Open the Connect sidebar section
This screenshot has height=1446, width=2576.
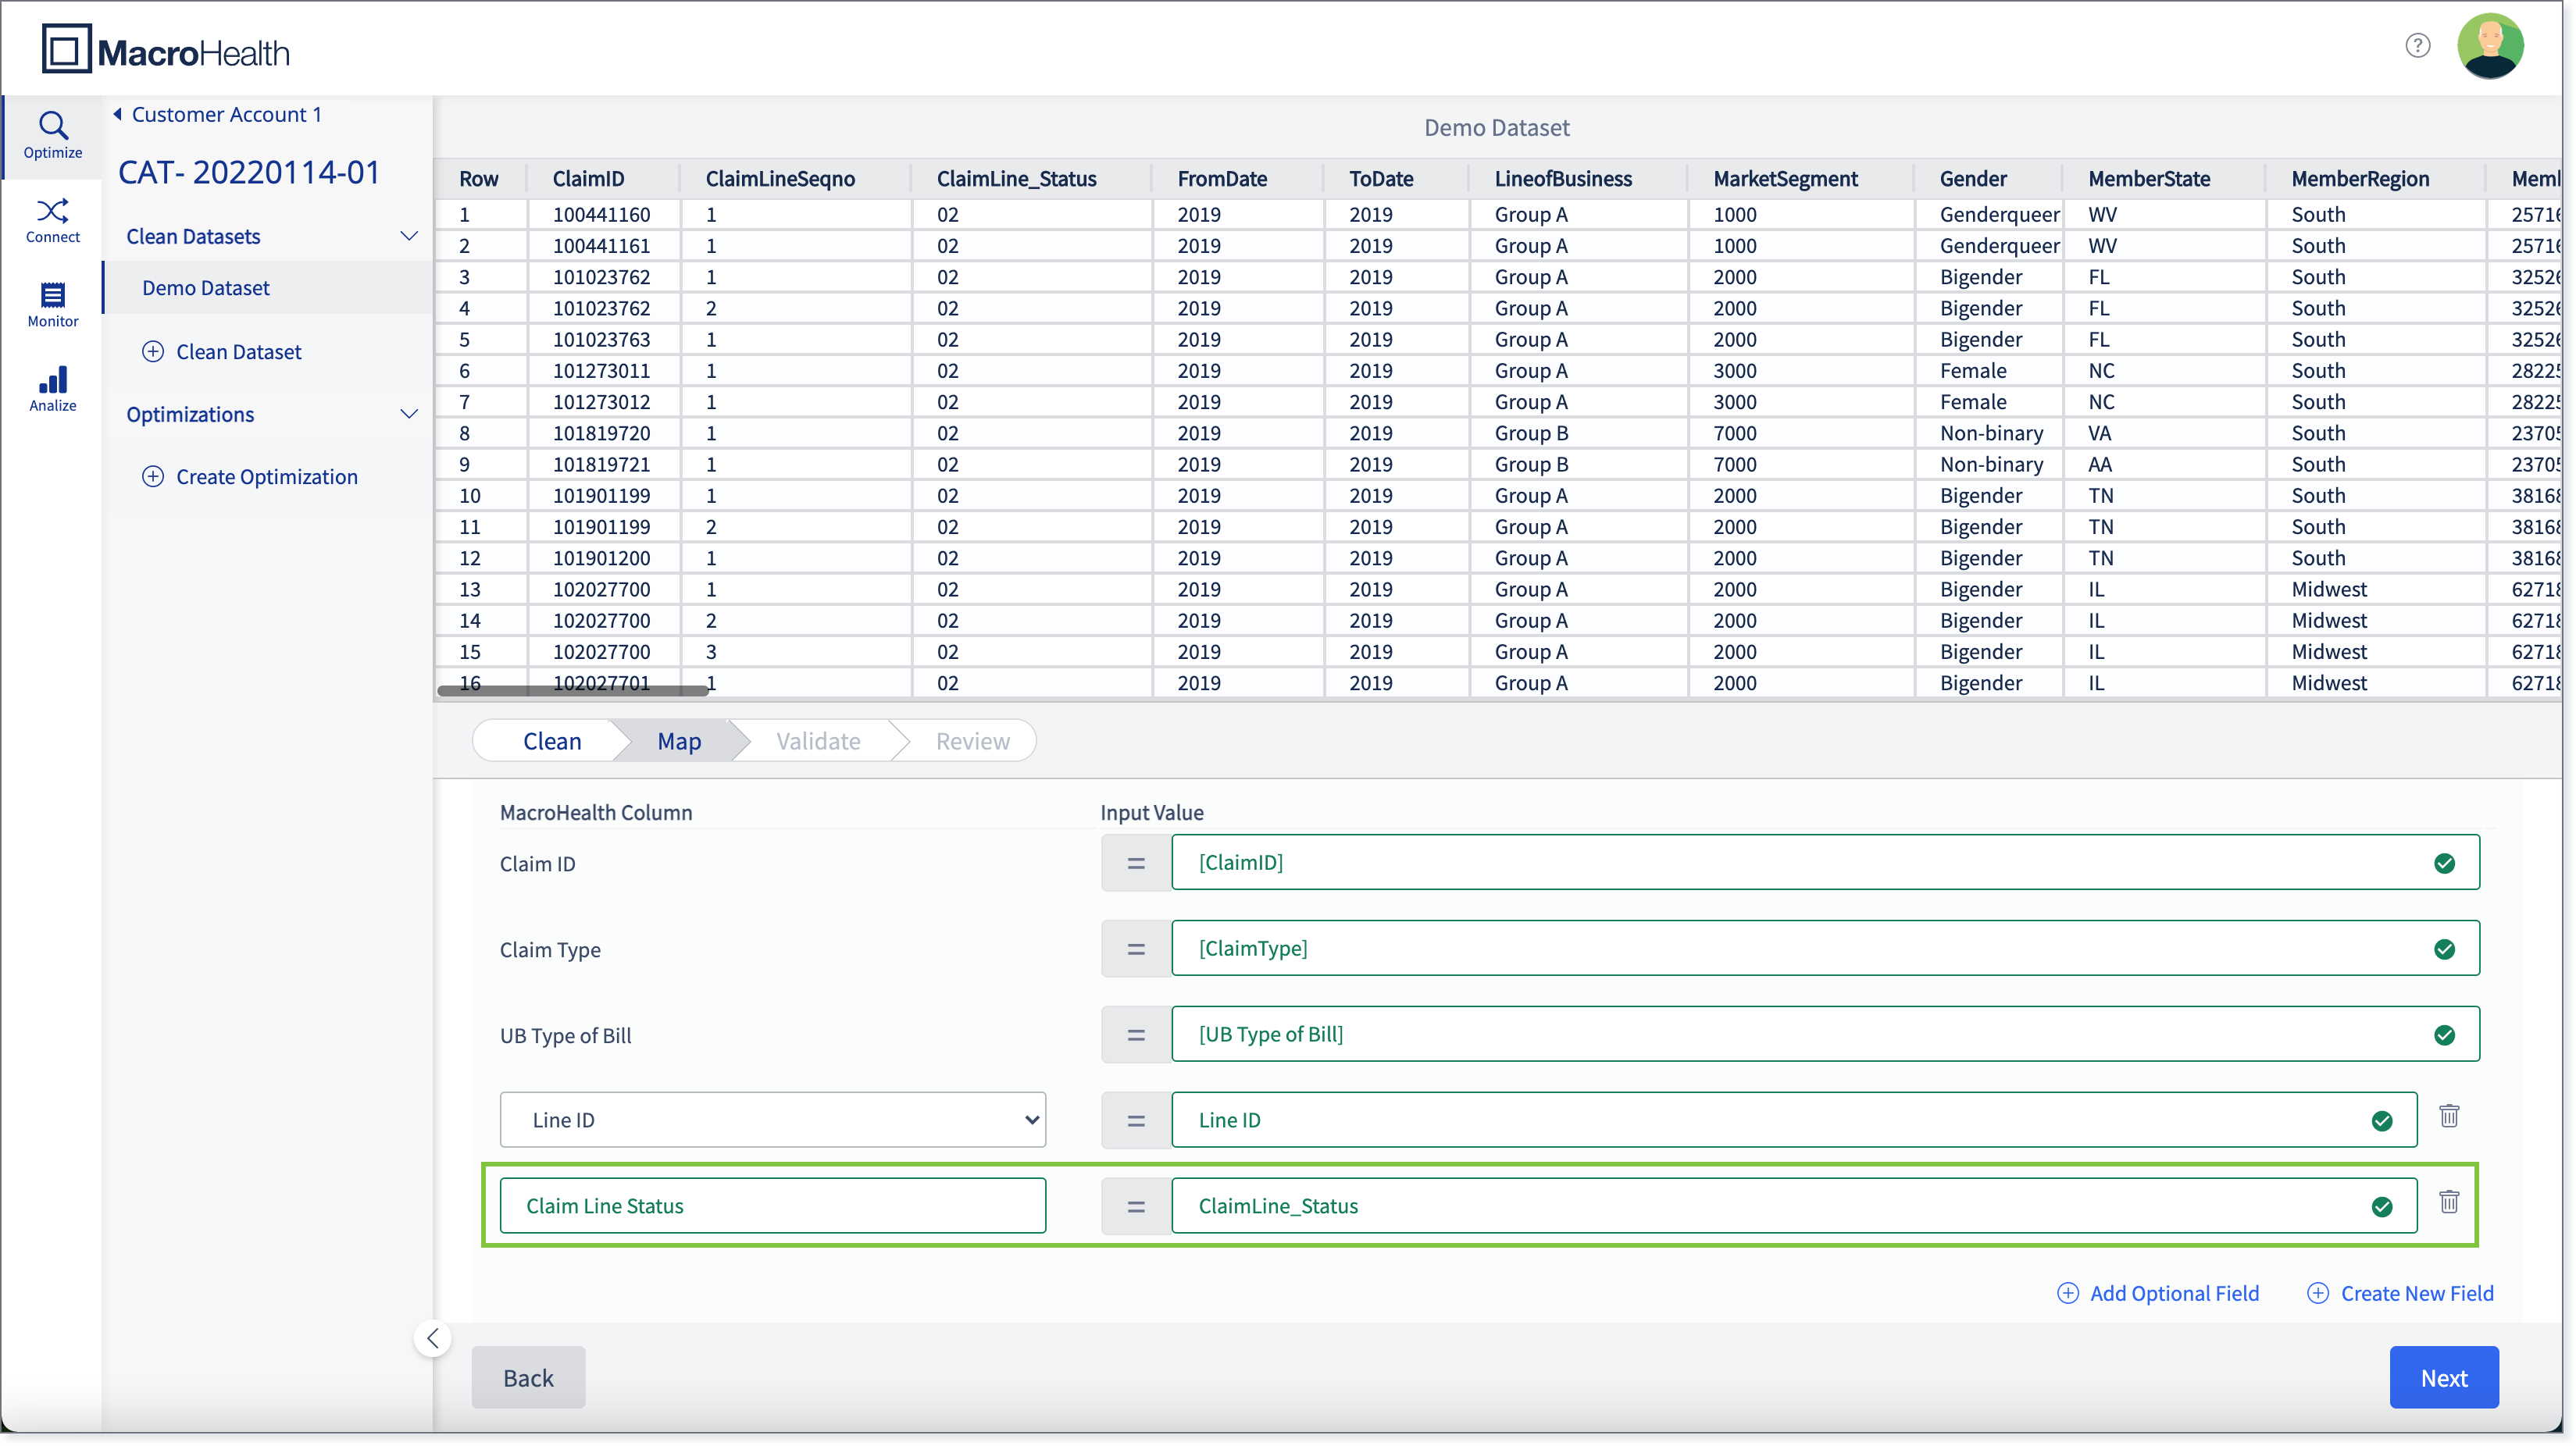tap(53, 220)
